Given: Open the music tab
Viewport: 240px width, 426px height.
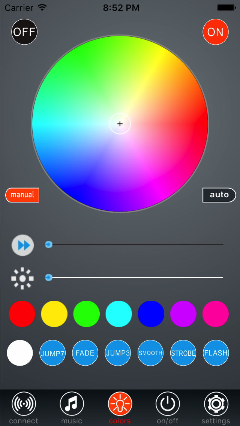Looking at the screenshot, I should click(72, 408).
